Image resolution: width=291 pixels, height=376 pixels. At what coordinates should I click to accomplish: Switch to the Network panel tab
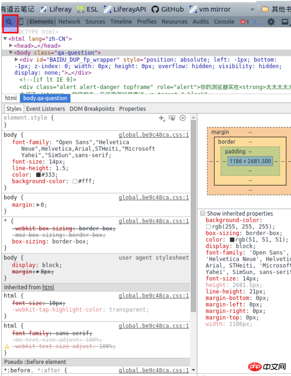[69, 22]
